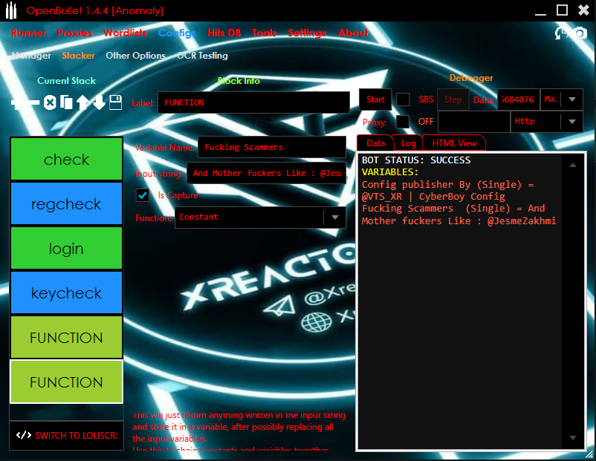Toggle the Proxy checkbox in Debugger
Screen dimensions: 596x461
[x=403, y=122]
